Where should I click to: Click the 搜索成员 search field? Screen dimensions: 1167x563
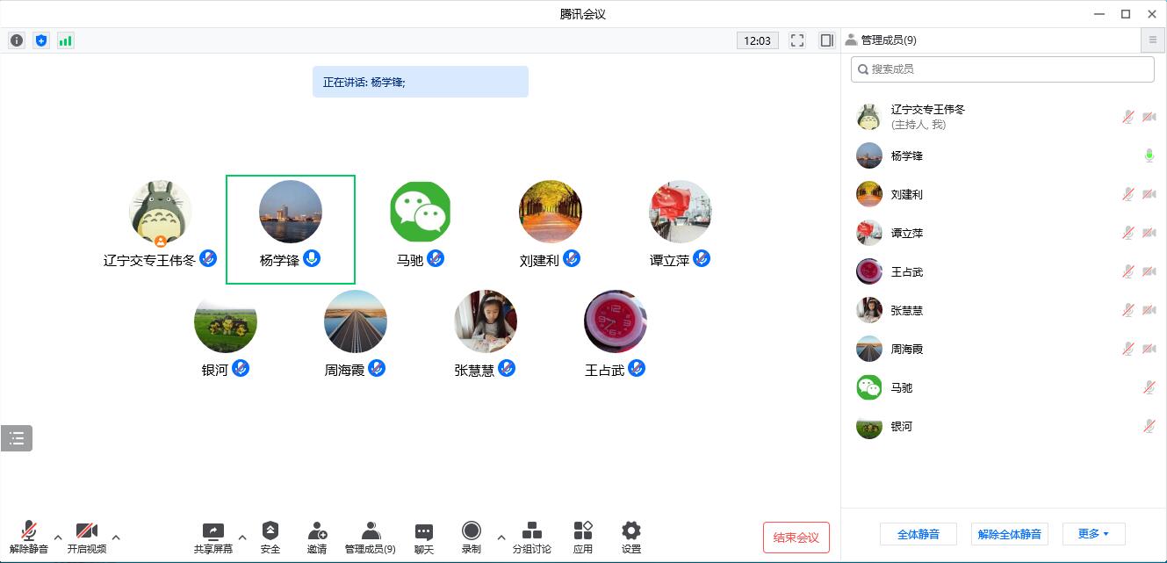tap(1003, 69)
